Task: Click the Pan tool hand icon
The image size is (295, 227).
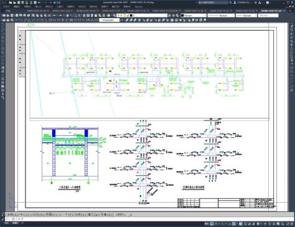Action: [67, 16]
